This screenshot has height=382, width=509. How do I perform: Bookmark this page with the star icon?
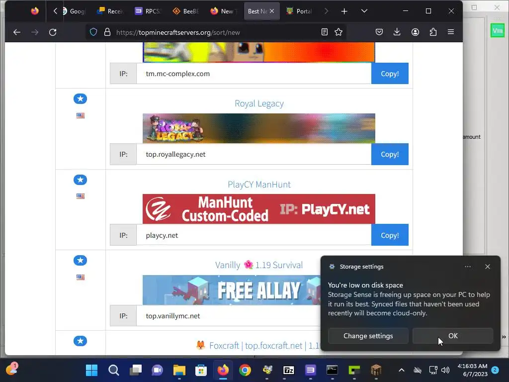point(339,32)
